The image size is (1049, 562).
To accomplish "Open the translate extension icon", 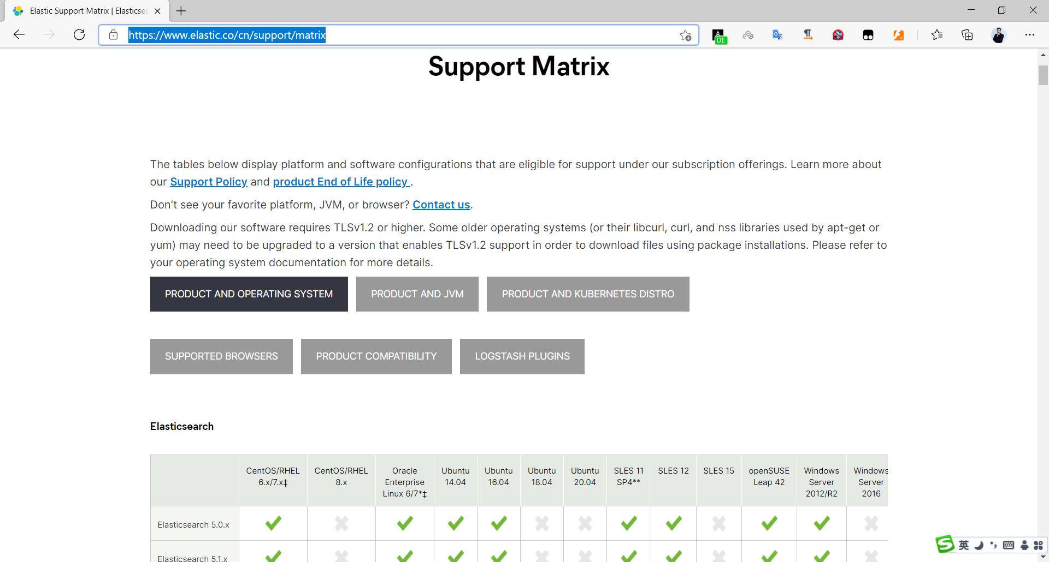I will click(777, 35).
